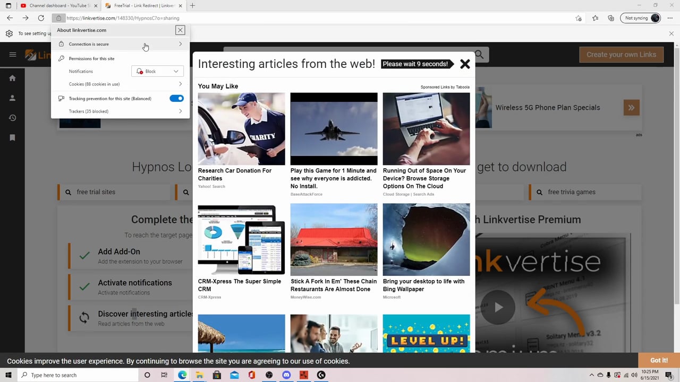680x382 pixels.
Task: Close the About linkvertise.com flyout
Action: point(180,30)
